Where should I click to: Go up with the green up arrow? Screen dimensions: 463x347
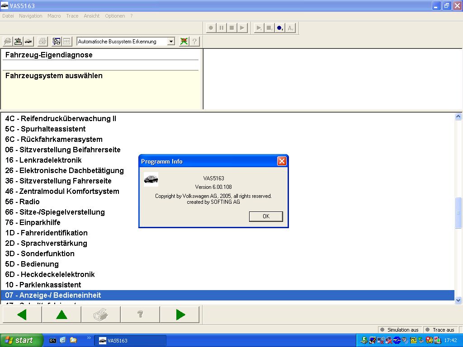click(61, 314)
